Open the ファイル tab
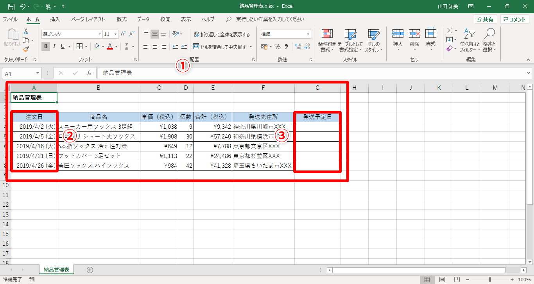The width and height of the screenshot is (534, 284). [10, 19]
